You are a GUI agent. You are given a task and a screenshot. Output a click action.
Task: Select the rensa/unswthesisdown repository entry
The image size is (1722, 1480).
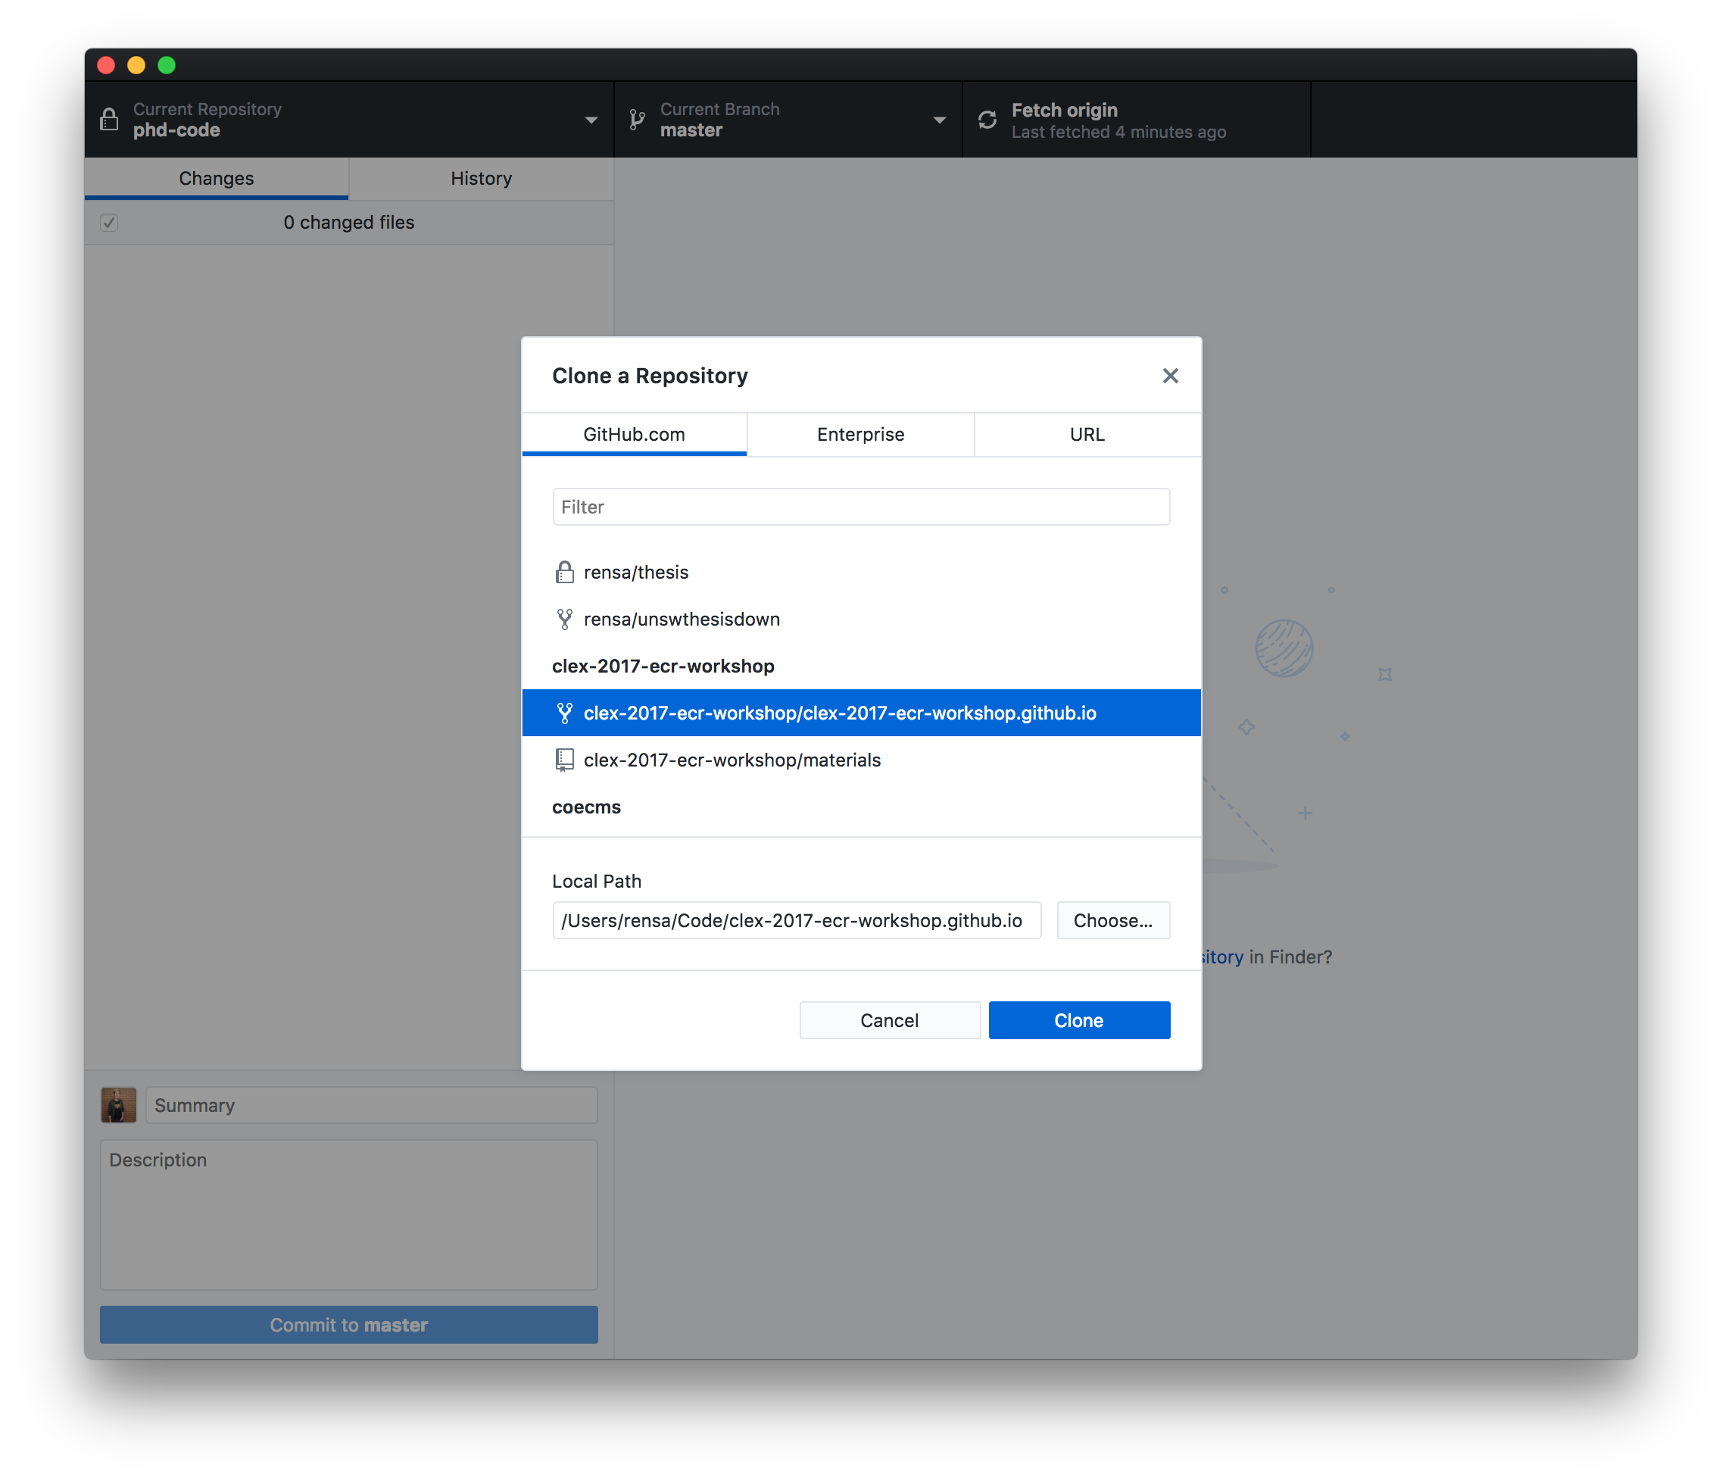coord(682,620)
